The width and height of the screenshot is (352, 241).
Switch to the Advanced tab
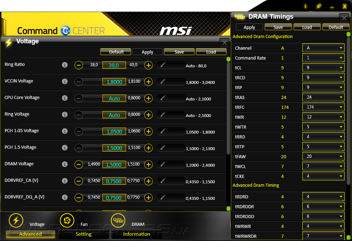click(30, 234)
